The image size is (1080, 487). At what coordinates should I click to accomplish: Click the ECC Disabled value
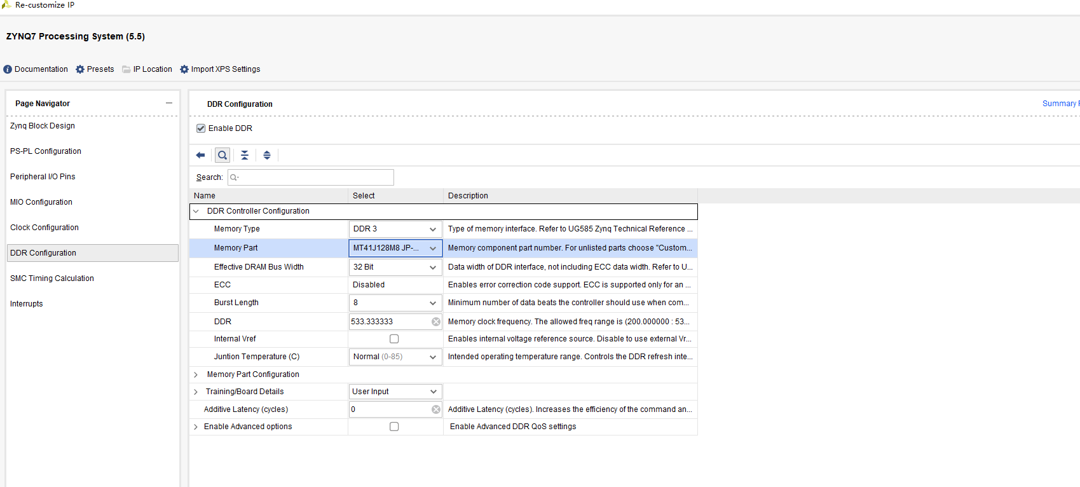tap(369, 285)
